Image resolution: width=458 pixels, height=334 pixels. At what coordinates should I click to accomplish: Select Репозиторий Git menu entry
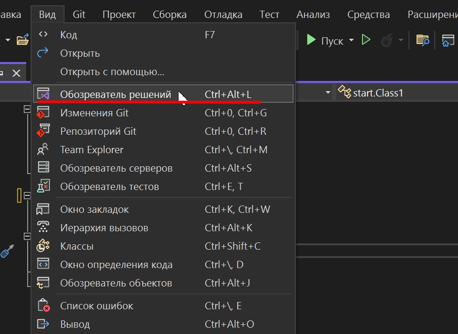[x=163, y=131]
